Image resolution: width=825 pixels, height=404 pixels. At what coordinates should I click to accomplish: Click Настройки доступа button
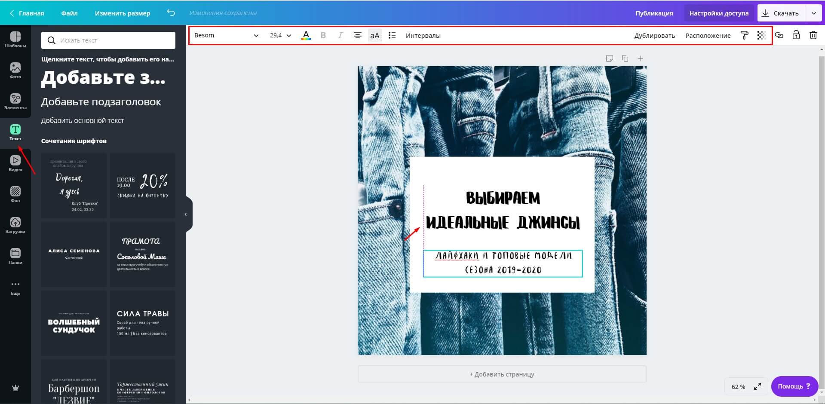719,13
